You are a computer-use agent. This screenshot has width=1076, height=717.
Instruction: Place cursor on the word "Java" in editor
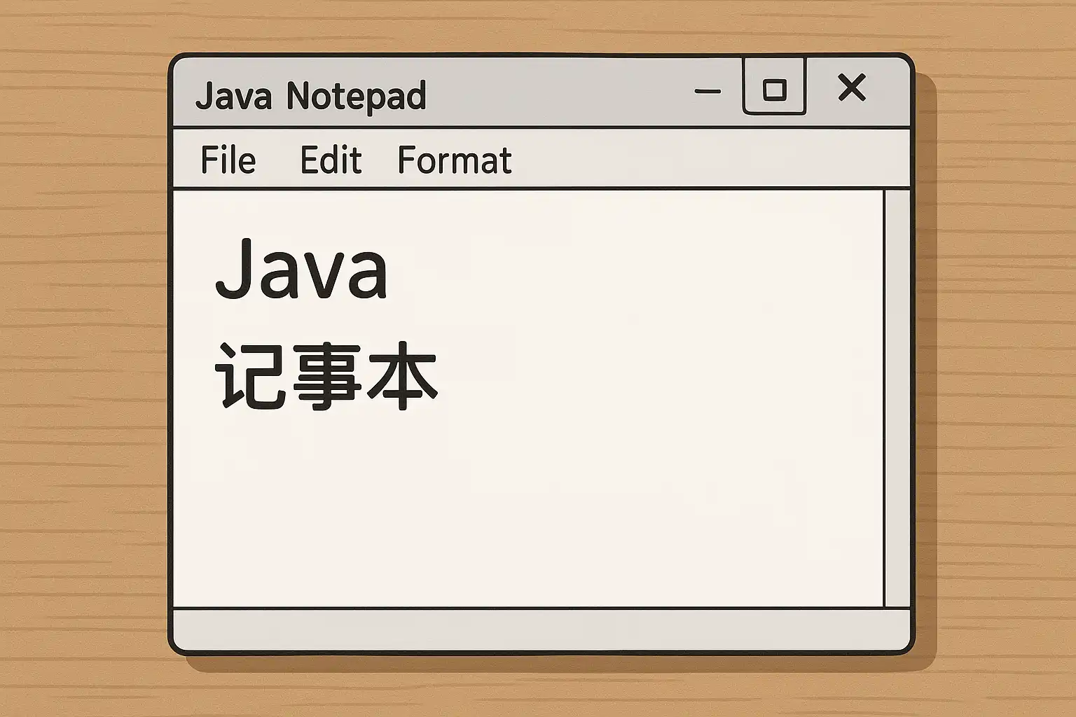click(x=301, y=270)
